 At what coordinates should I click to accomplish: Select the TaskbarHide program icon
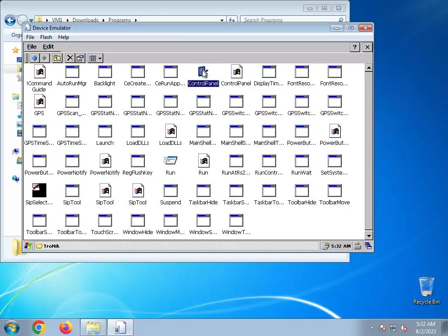tap(203, 191)
